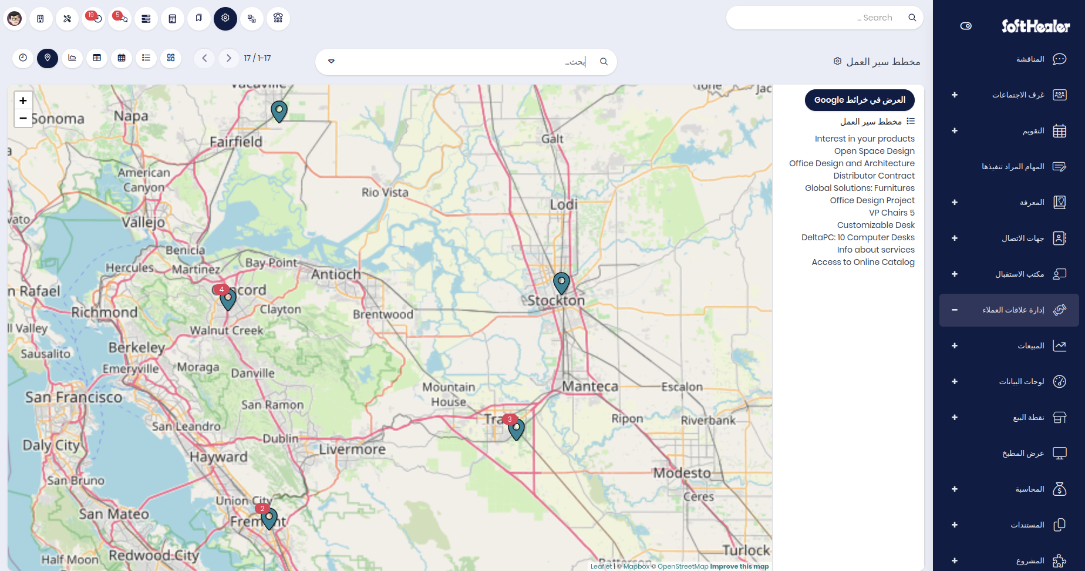Expand مكتب الاستقبال plus in sidebar
Viewport: 1085px width, 571px height.
[955, 274]
